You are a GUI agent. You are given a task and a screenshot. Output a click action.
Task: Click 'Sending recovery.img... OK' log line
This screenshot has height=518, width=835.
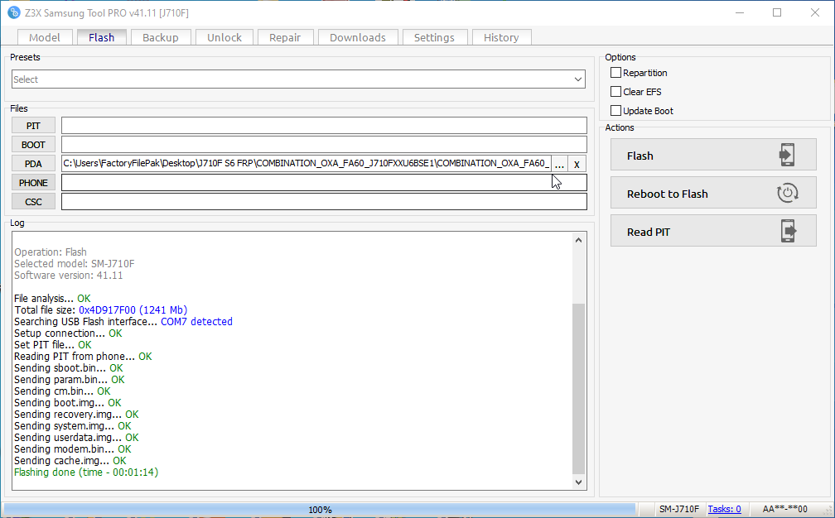[76, 414]
